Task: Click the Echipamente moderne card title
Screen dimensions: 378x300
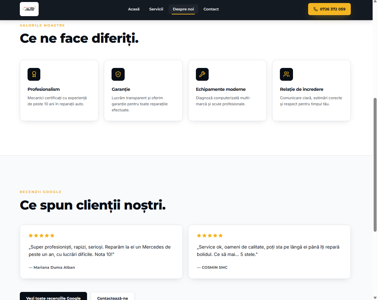Action: click(x=221, y=89)
